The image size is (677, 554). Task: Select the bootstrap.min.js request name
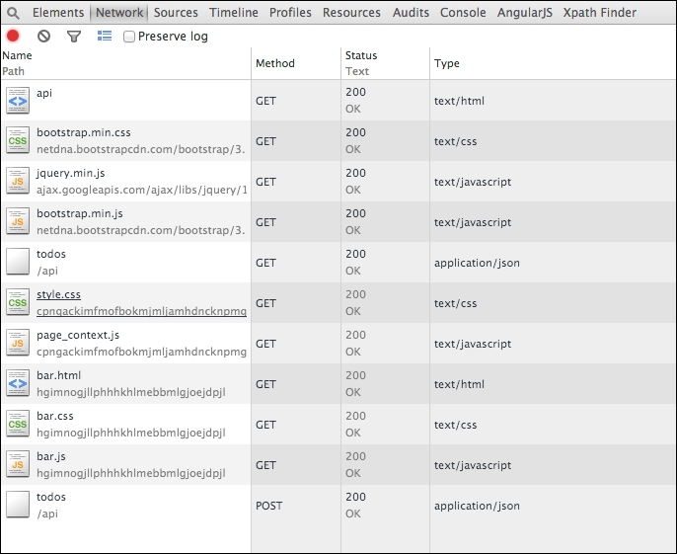pyautogui.click(x=79, y=213)
